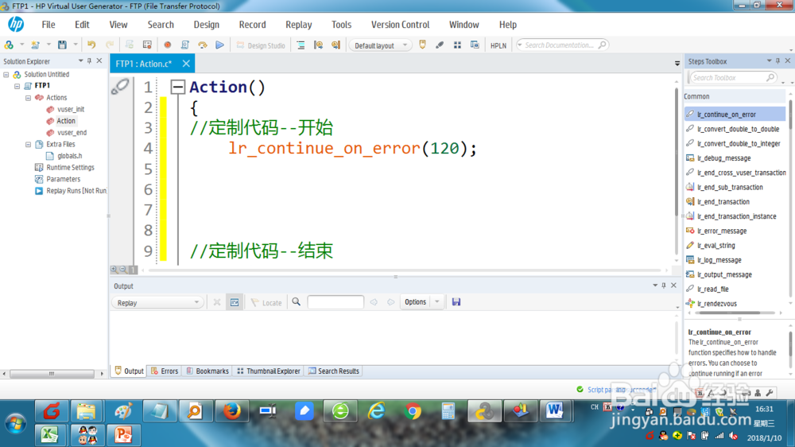The height and width of the screenshot is (447, 795).
Task: Click the magnifier search icon in Output pane
Action: click(x=296, y=302)
